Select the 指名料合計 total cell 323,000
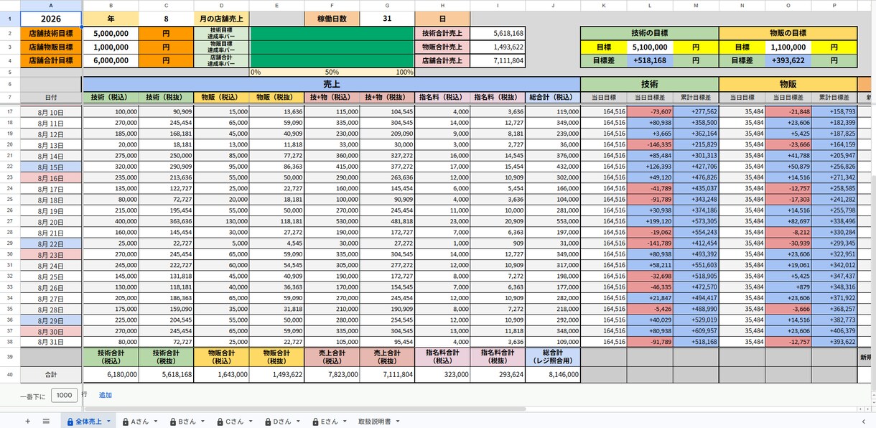This screenshot has height=428, width=876. click(x=442, y=374)
